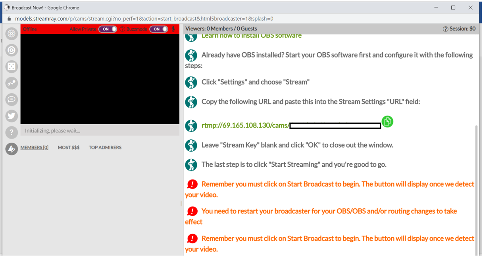Click the 'Leave Stream Key blank' instruction
The image size is (483, 256).
click(298, 145)
